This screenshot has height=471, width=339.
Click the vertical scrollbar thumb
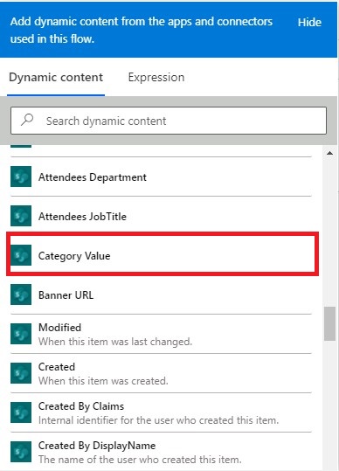(329, 323)
